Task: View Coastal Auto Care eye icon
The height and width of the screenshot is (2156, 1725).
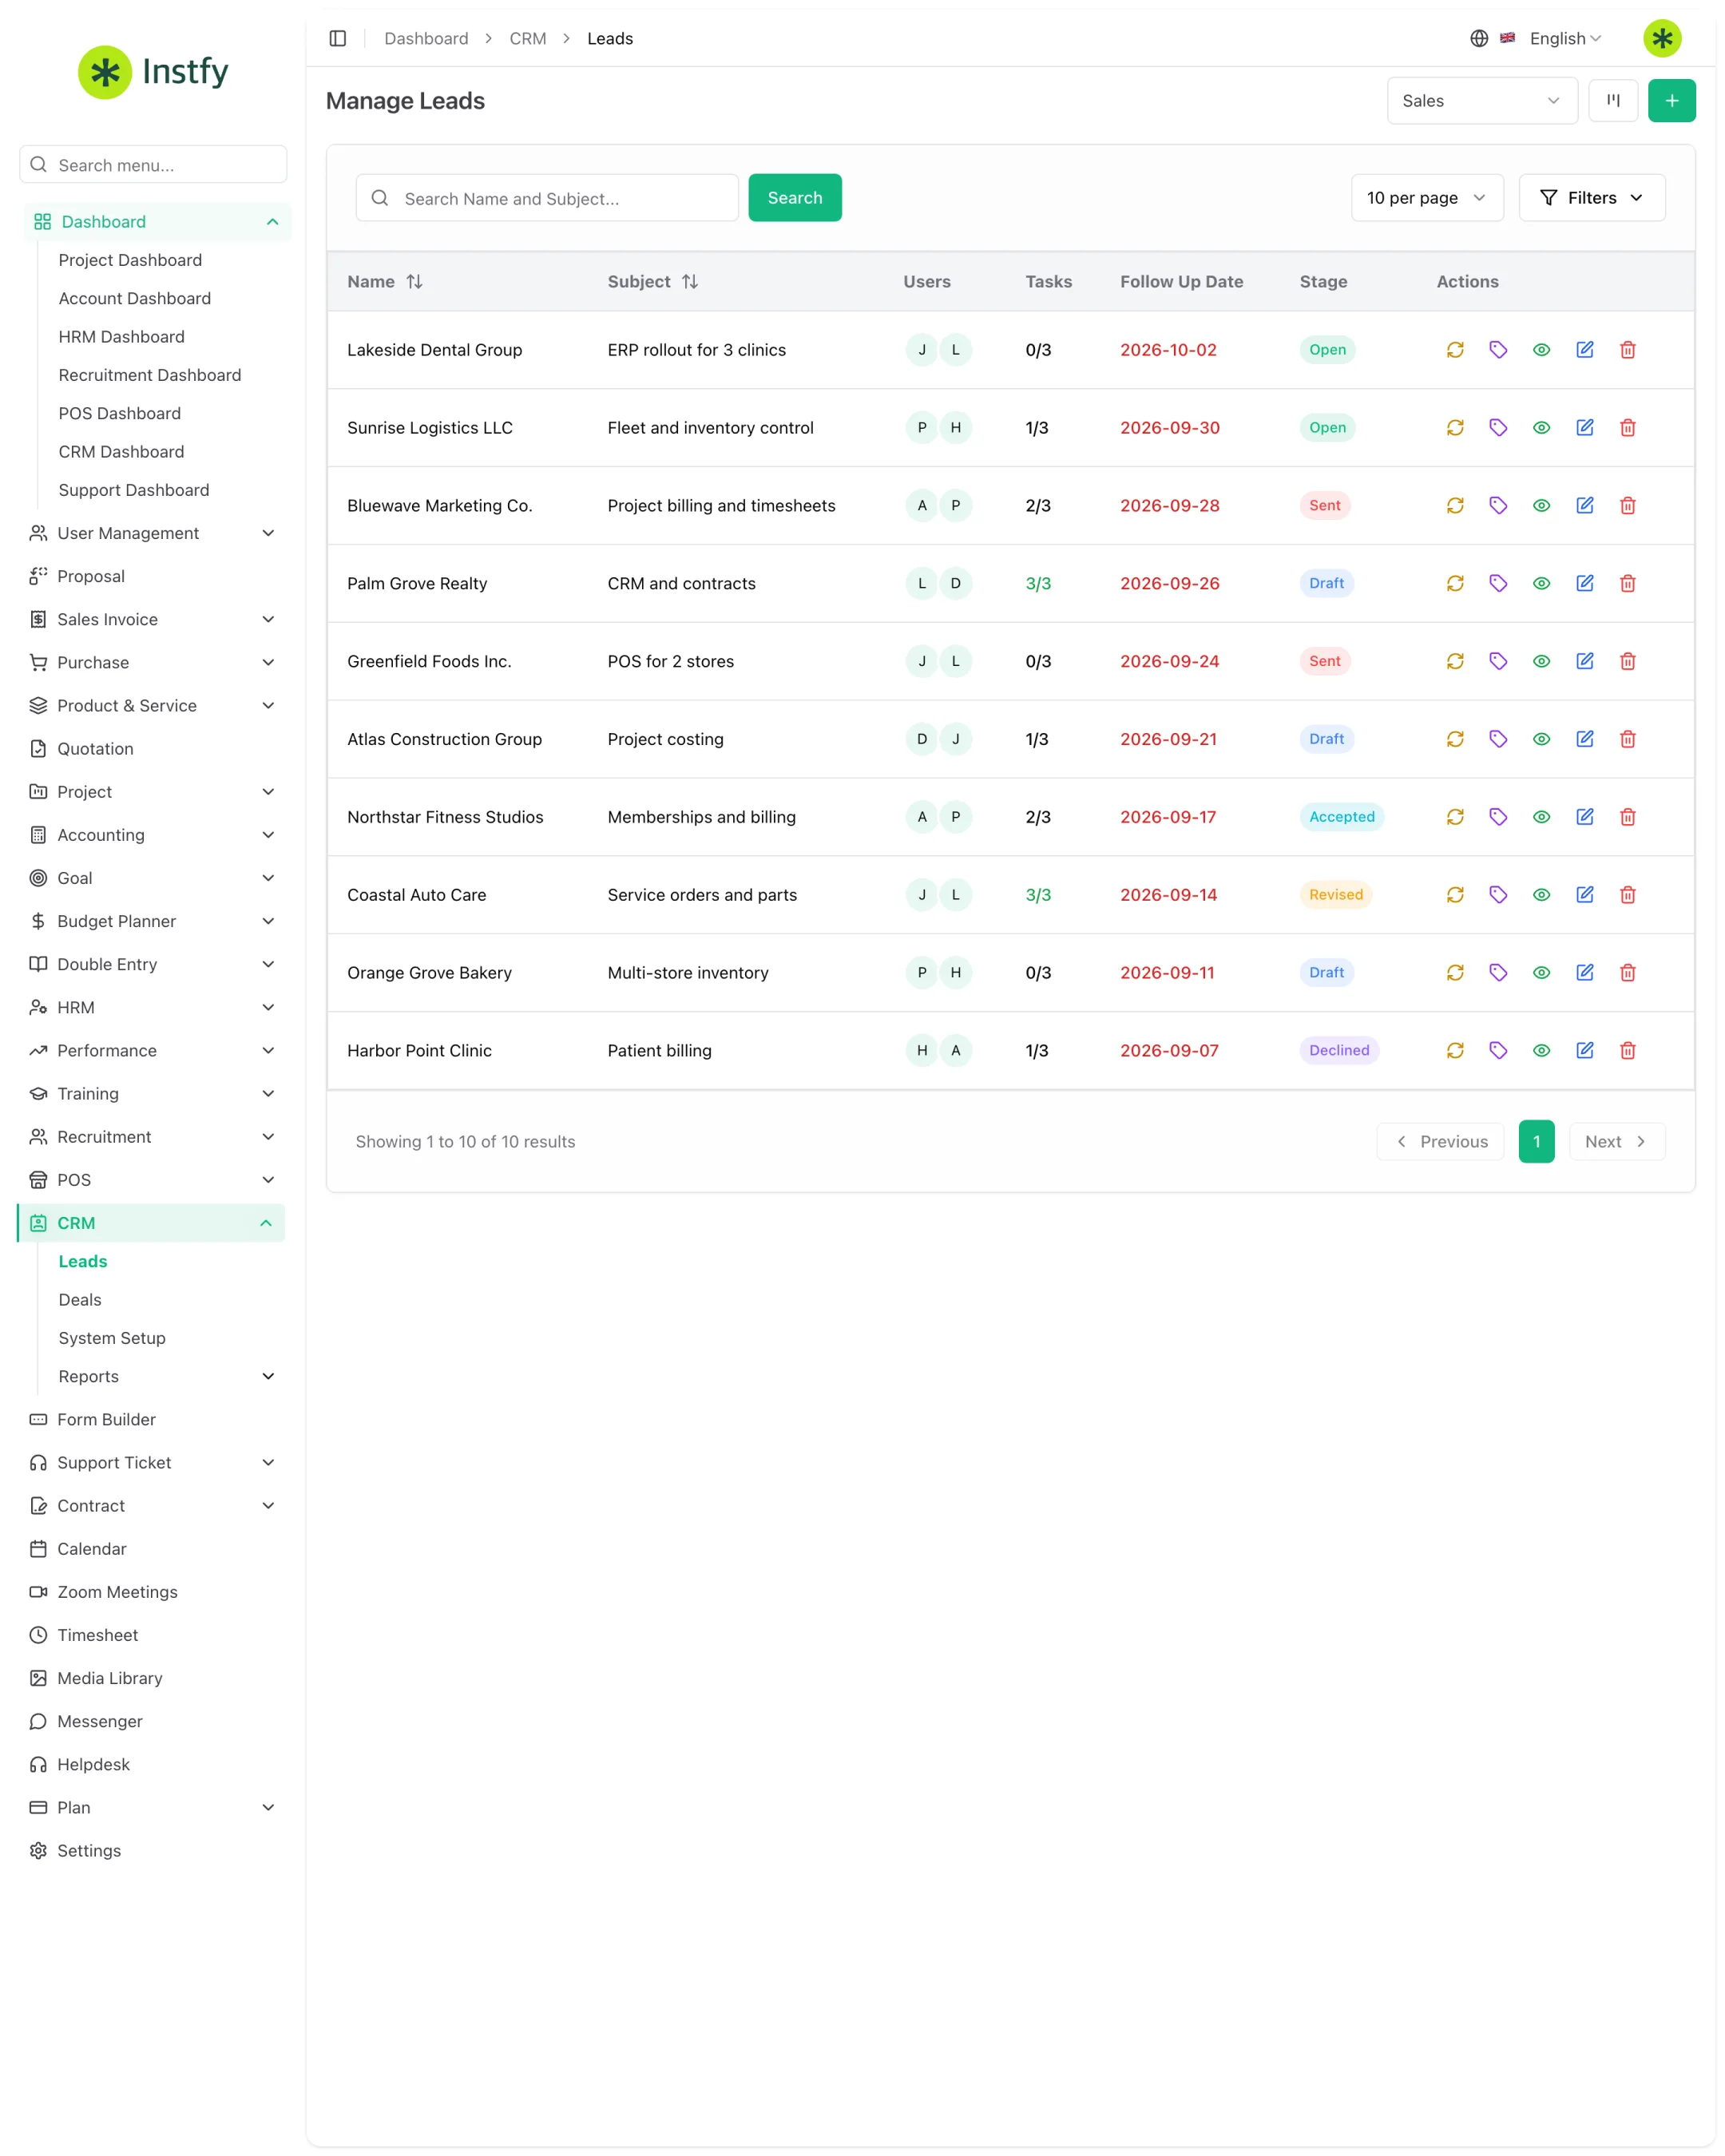Action: (x=1541, y=895)
